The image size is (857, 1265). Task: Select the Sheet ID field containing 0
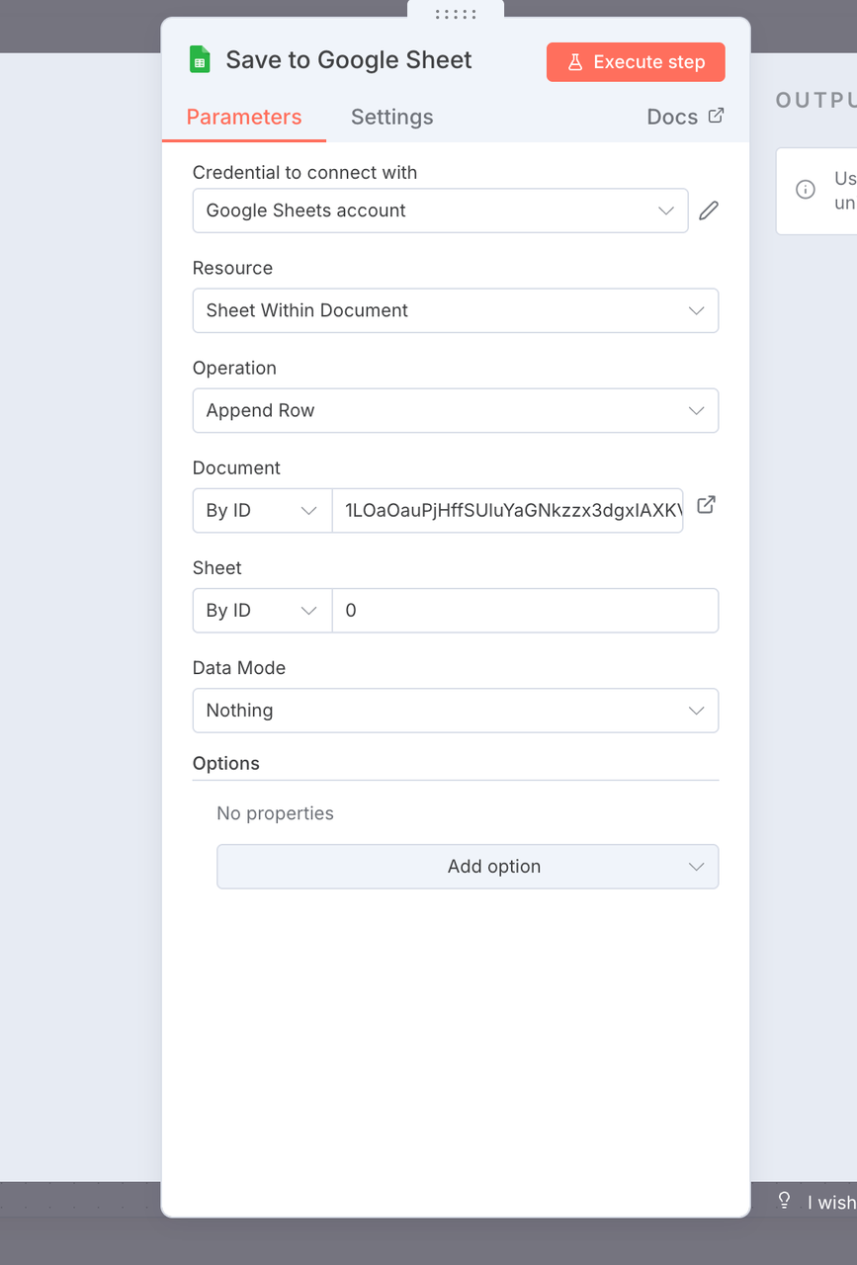pos(524,610)
